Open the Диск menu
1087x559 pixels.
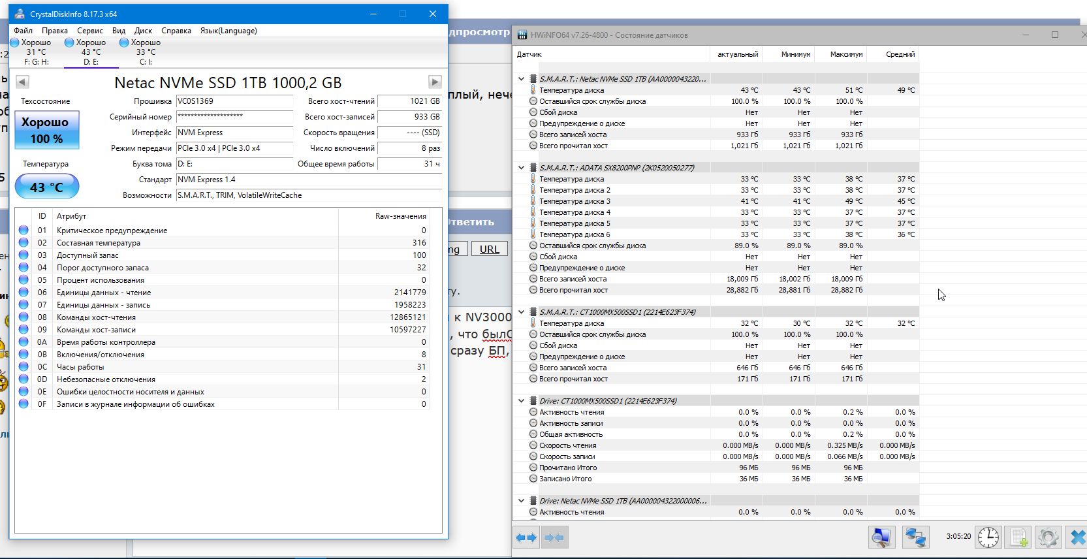click(143, 31)
